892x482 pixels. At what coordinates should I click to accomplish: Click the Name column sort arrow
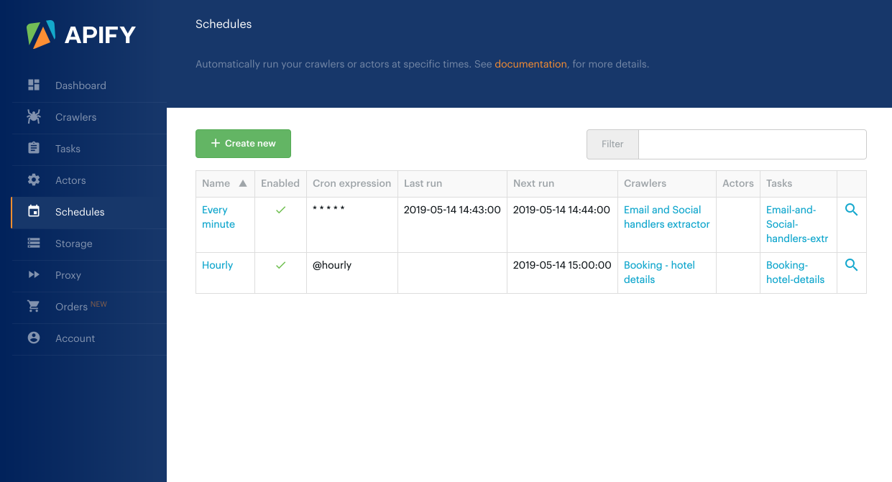point(244,183)
